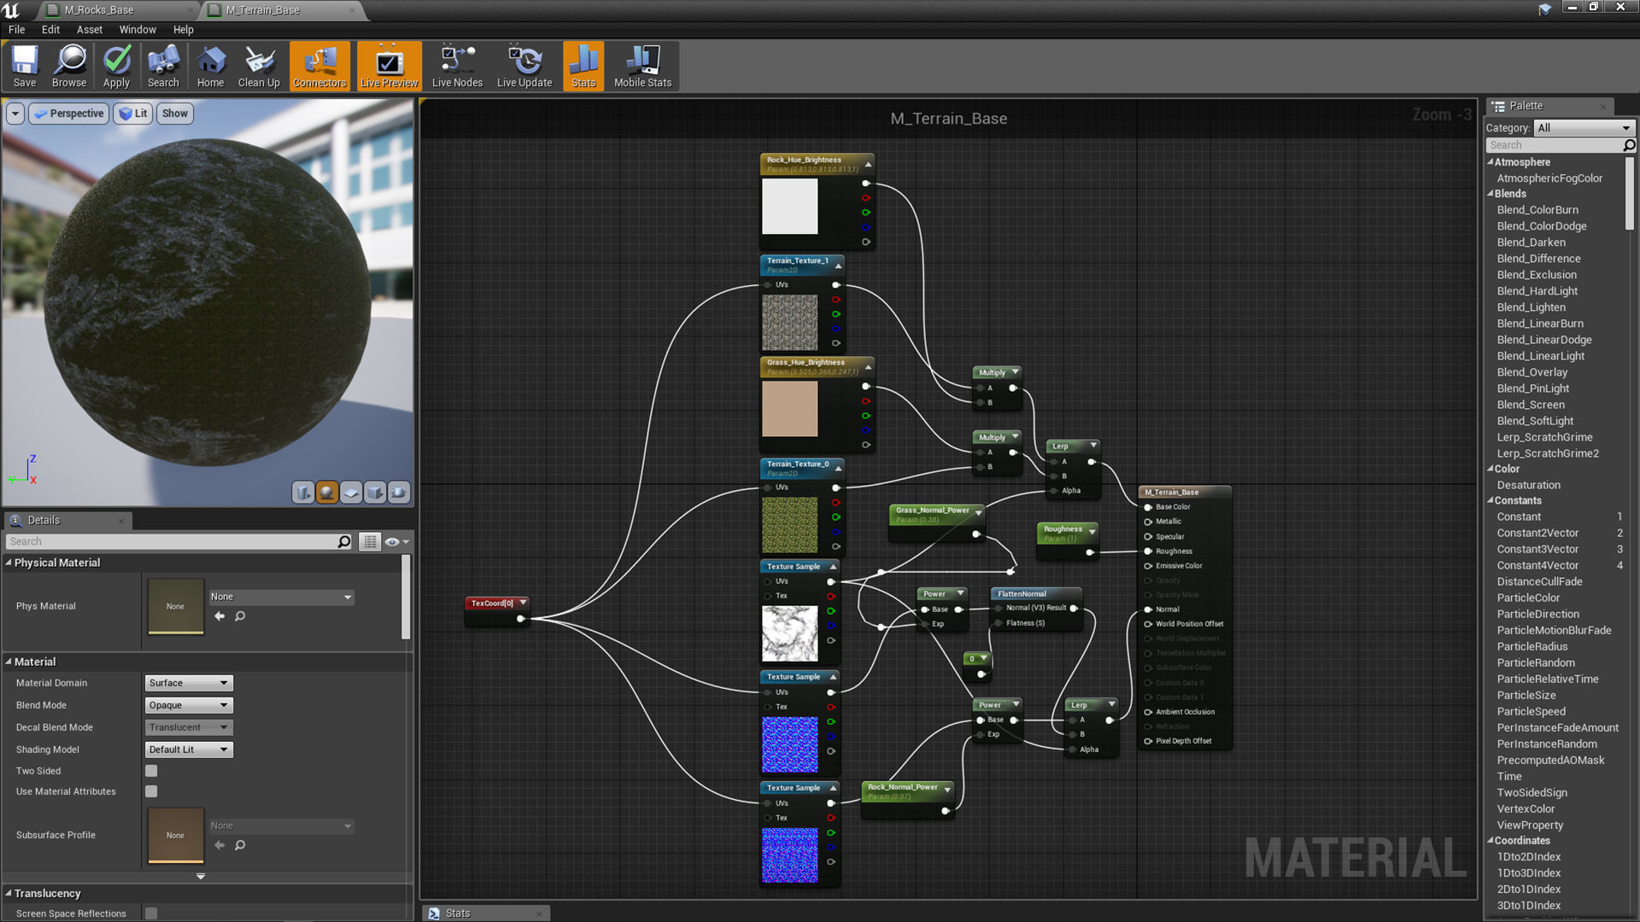Toggle Screen Space Reflections checkbox
Viewport: 1640px width, 922px height.
[x=151, y=913]
